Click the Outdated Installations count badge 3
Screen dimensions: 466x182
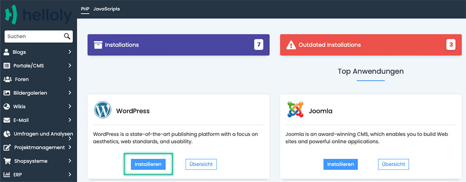451,45
